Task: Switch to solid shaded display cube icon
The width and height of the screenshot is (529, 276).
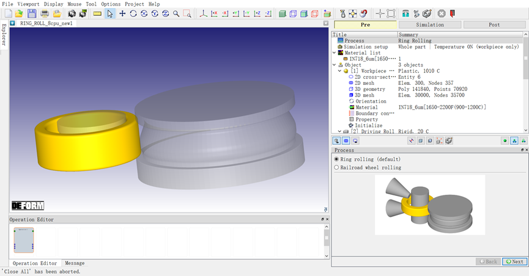Action: pyautogui.click(x=282, y=13)
